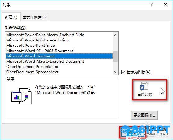173x140 pixels.
Task: Select OpenDocument Presentation in list
Action: [32, 67]
